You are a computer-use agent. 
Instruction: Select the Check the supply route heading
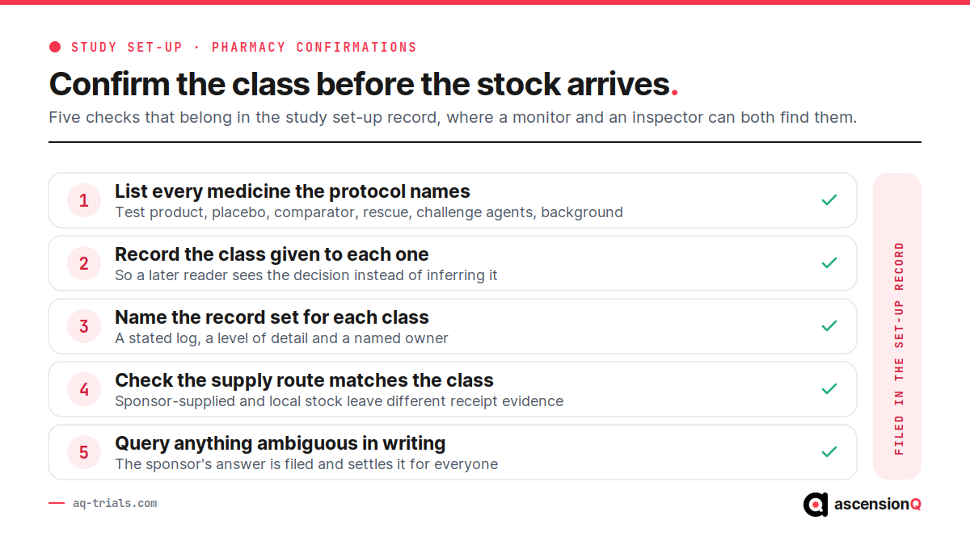click(x=304, y=380)
